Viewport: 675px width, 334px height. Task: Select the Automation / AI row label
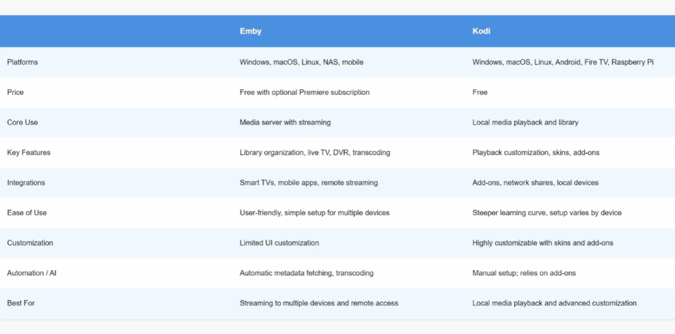click(32, 273)
